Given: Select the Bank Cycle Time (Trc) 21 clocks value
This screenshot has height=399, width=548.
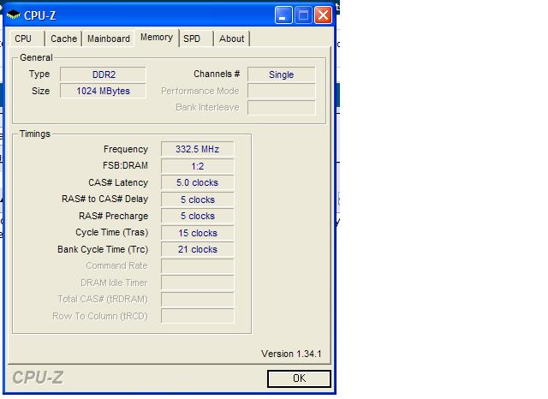Looking at the screenshot, I should 198,249.
